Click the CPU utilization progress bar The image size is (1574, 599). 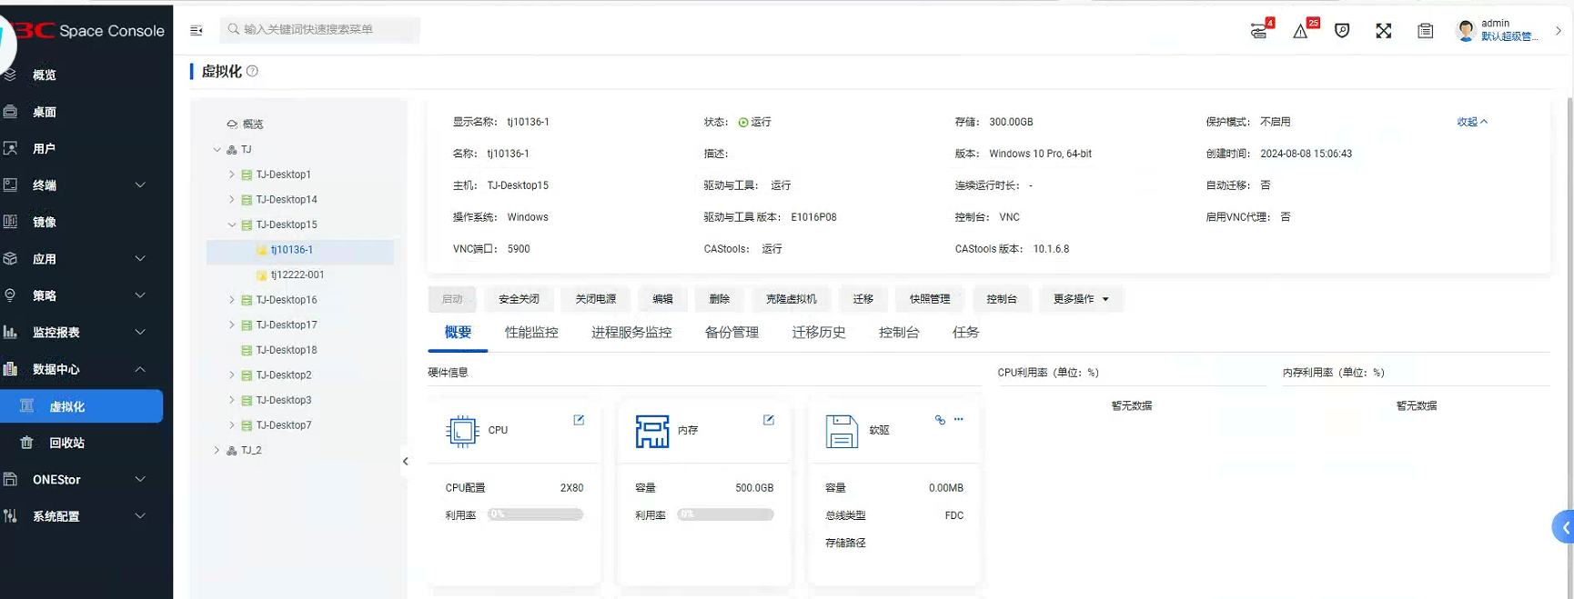[535, 514]
